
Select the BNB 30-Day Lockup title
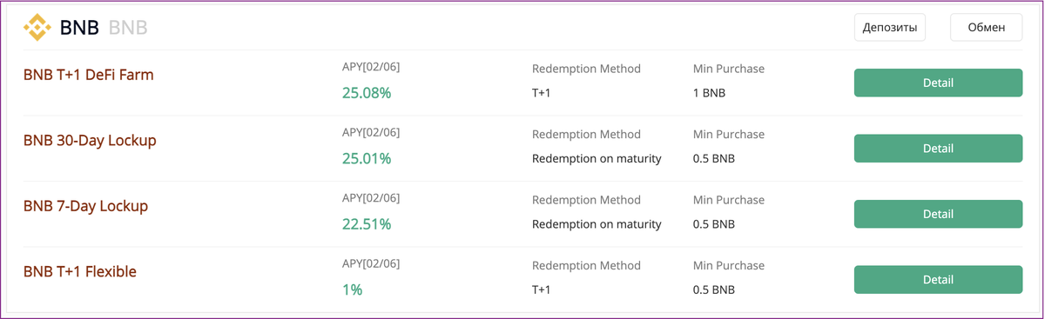tap(90, 140)
